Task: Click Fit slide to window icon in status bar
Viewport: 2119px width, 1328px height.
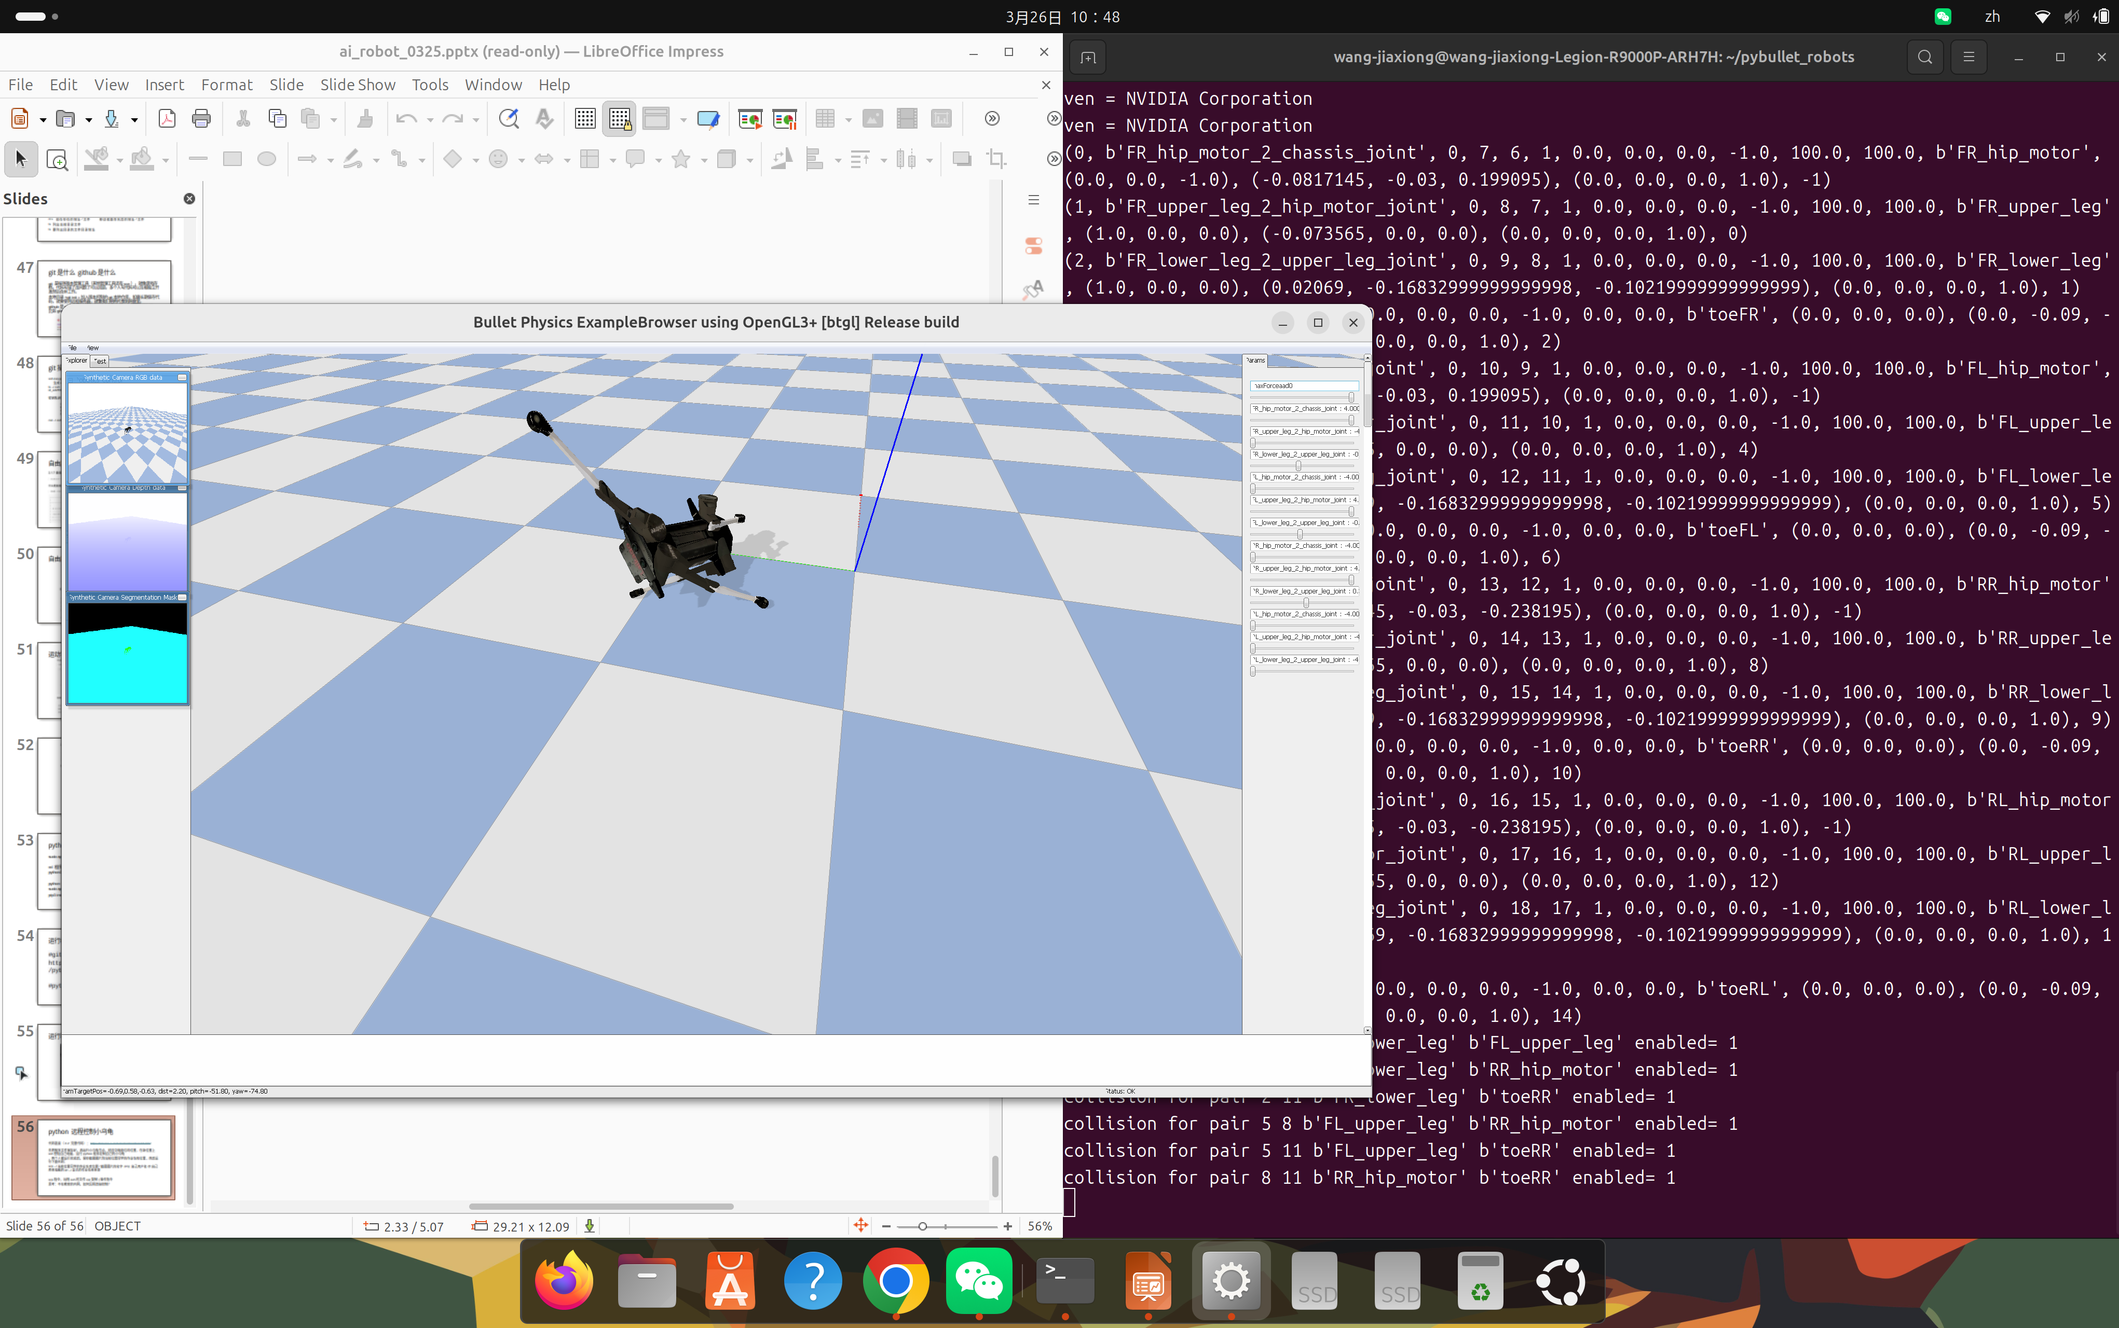Action: tap(861, 1225)
